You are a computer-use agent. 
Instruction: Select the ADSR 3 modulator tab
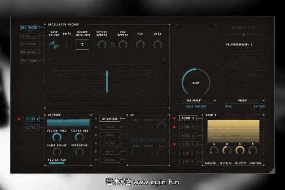(x=188, y=136)
